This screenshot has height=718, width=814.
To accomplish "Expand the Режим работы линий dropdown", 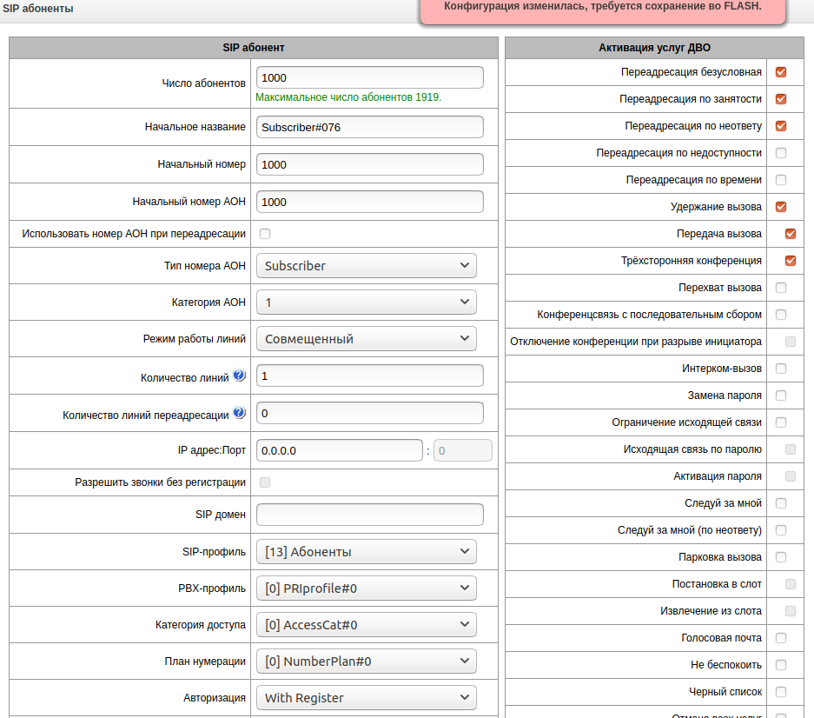I will 367,339.
